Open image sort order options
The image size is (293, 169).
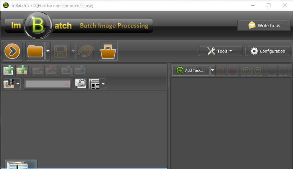[x=12, y=84]
